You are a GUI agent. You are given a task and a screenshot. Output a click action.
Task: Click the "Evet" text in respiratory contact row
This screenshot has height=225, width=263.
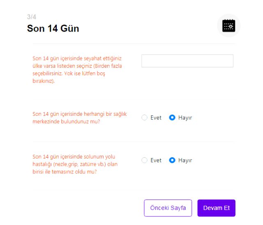156,160
